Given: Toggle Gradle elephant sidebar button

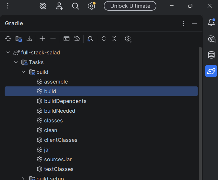Looking at the screenshot, I should pos(211,71).
